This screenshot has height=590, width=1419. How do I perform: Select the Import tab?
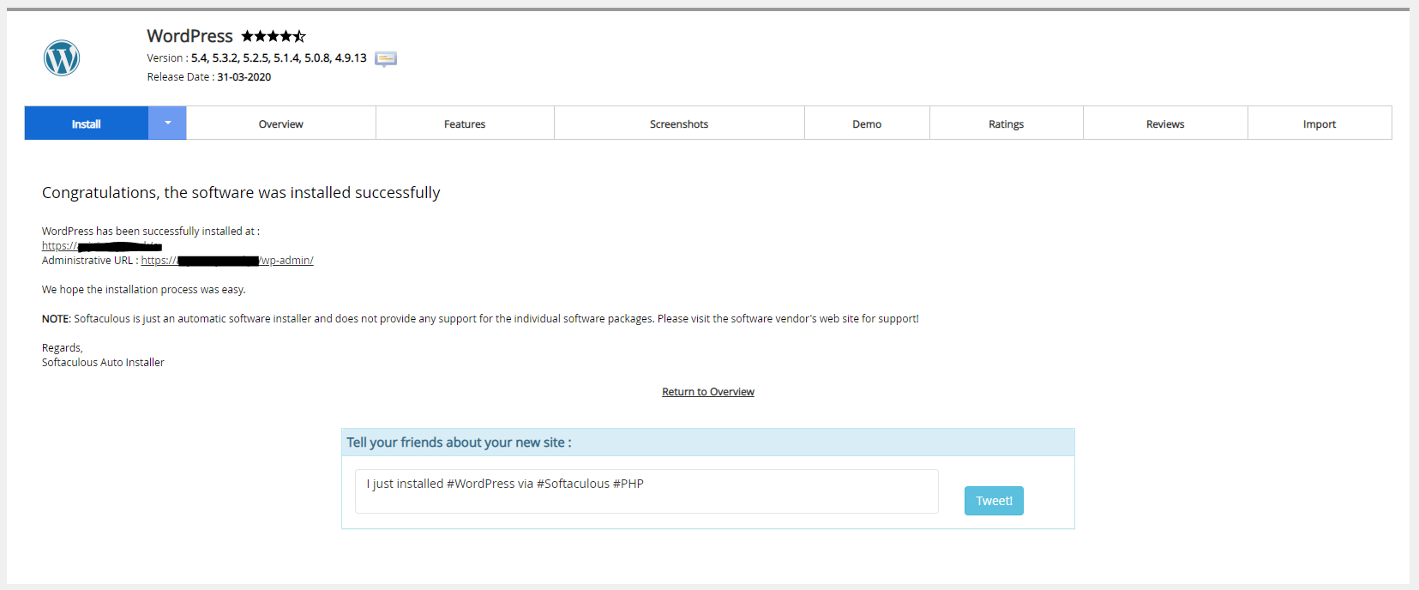[1319, 123]
